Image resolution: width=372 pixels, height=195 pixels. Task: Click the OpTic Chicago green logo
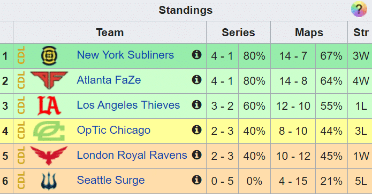49,131
